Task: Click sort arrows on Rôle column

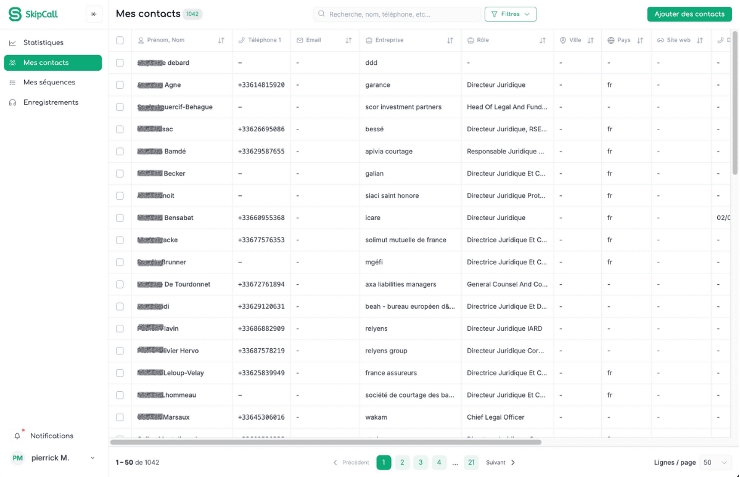Action: point(543,41)
